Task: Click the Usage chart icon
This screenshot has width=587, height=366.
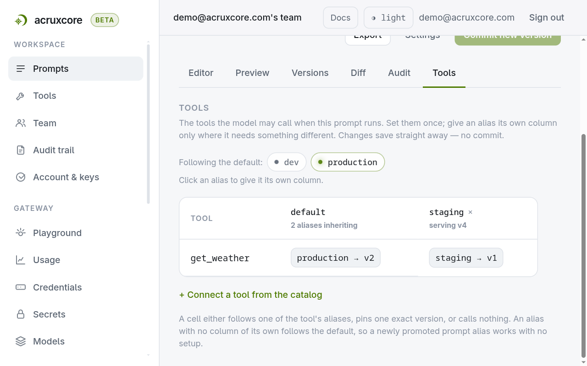Action: tap(21, 260)
